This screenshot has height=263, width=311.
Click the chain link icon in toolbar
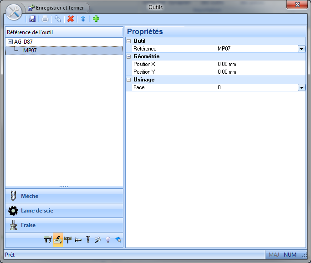pyautogui.click(x=58, y=19)
